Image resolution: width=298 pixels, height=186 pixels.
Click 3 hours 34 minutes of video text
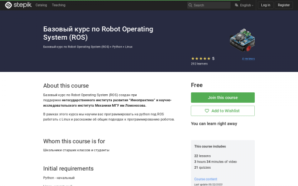click(x=216, y=162)
